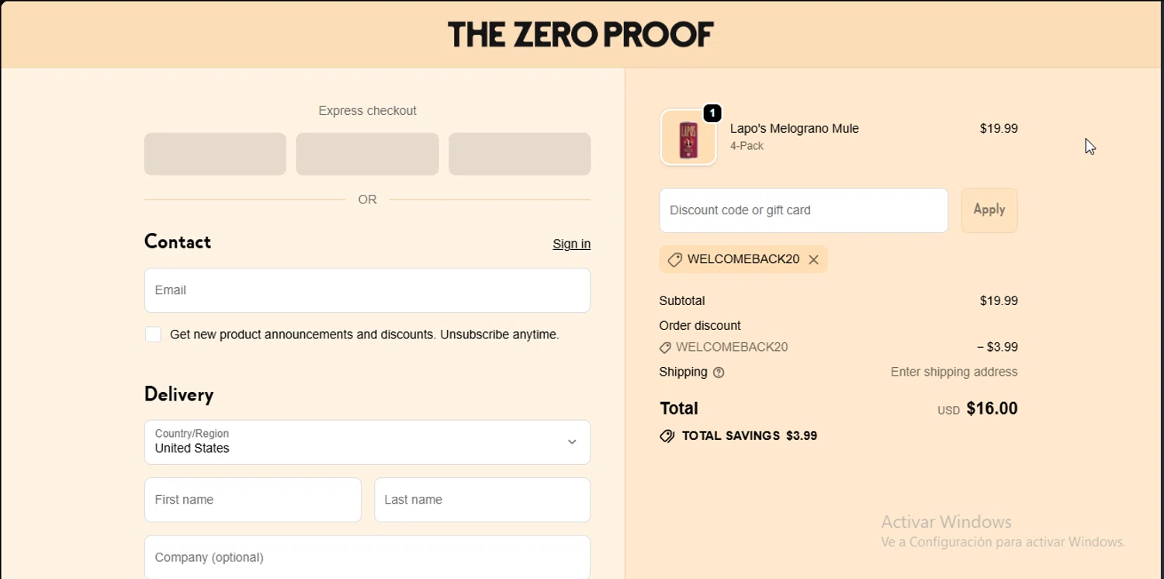Click the Country/Region chevron arrow
This screenshot has width=1164, height=579.
click(x=572, y=442)
